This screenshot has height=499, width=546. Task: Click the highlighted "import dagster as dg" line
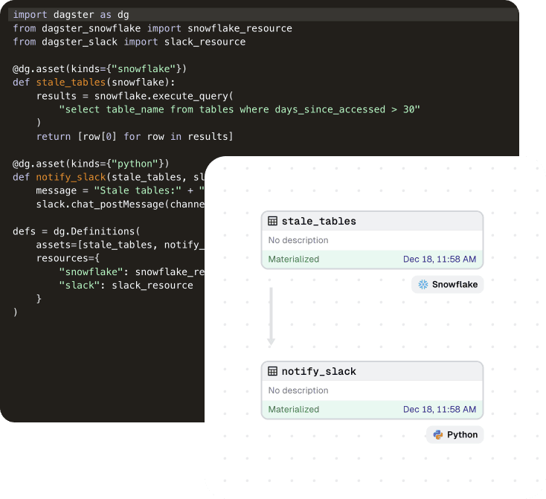click(x=71, y=14)
